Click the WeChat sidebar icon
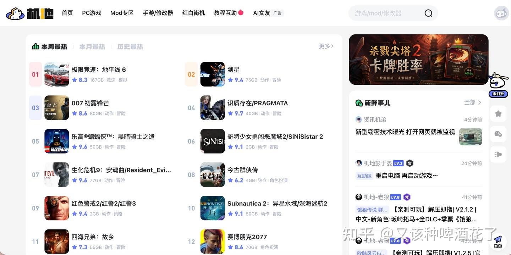Screen dimensions: 511x255 click(498, 134)
